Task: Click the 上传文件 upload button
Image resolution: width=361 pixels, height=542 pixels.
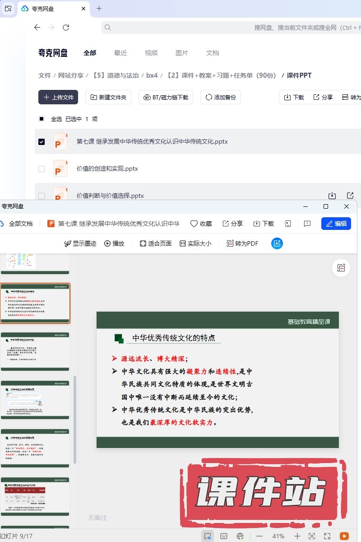Action: [x=58, y=97]
